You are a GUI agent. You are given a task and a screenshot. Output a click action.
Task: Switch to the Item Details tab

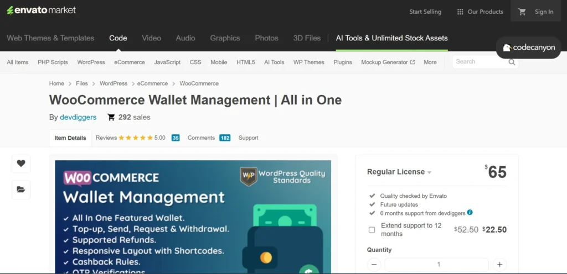tap(70, 138)
